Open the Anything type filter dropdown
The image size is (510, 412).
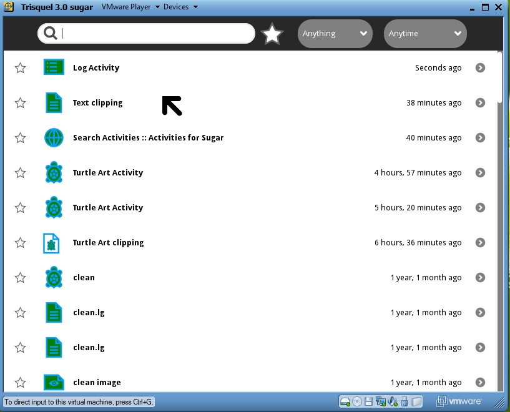pyautogui.click(x=335, y=34)
